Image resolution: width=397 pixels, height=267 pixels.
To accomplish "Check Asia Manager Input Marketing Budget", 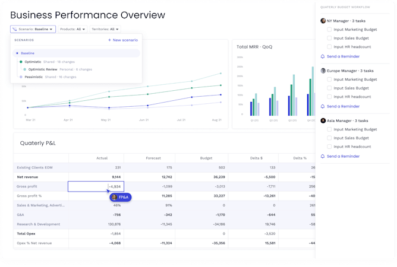I will coord(329,129).
